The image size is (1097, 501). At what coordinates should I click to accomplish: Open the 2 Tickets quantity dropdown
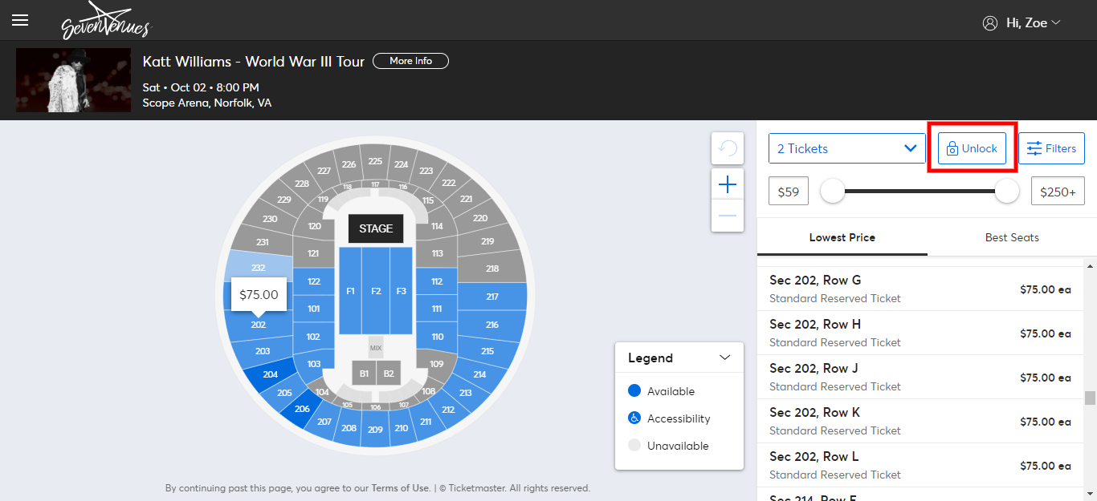click(846, 148)
